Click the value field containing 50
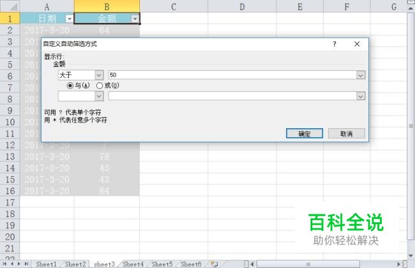Screen dimensions: 415x268 (x=232, y=75)
